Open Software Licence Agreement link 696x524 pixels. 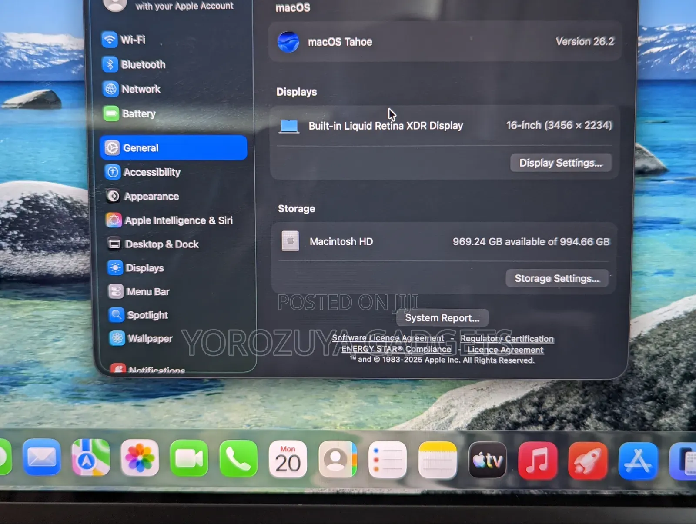pos(388,338)
